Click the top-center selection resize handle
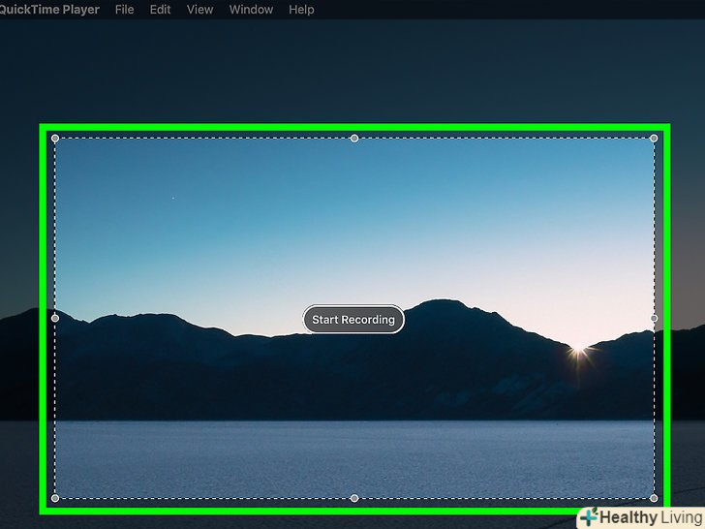This screenshot has height=529, width=705. click(x=354, y=139)
